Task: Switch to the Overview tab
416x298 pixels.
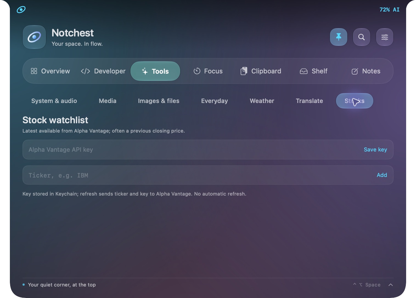Action: click(50, 71)
